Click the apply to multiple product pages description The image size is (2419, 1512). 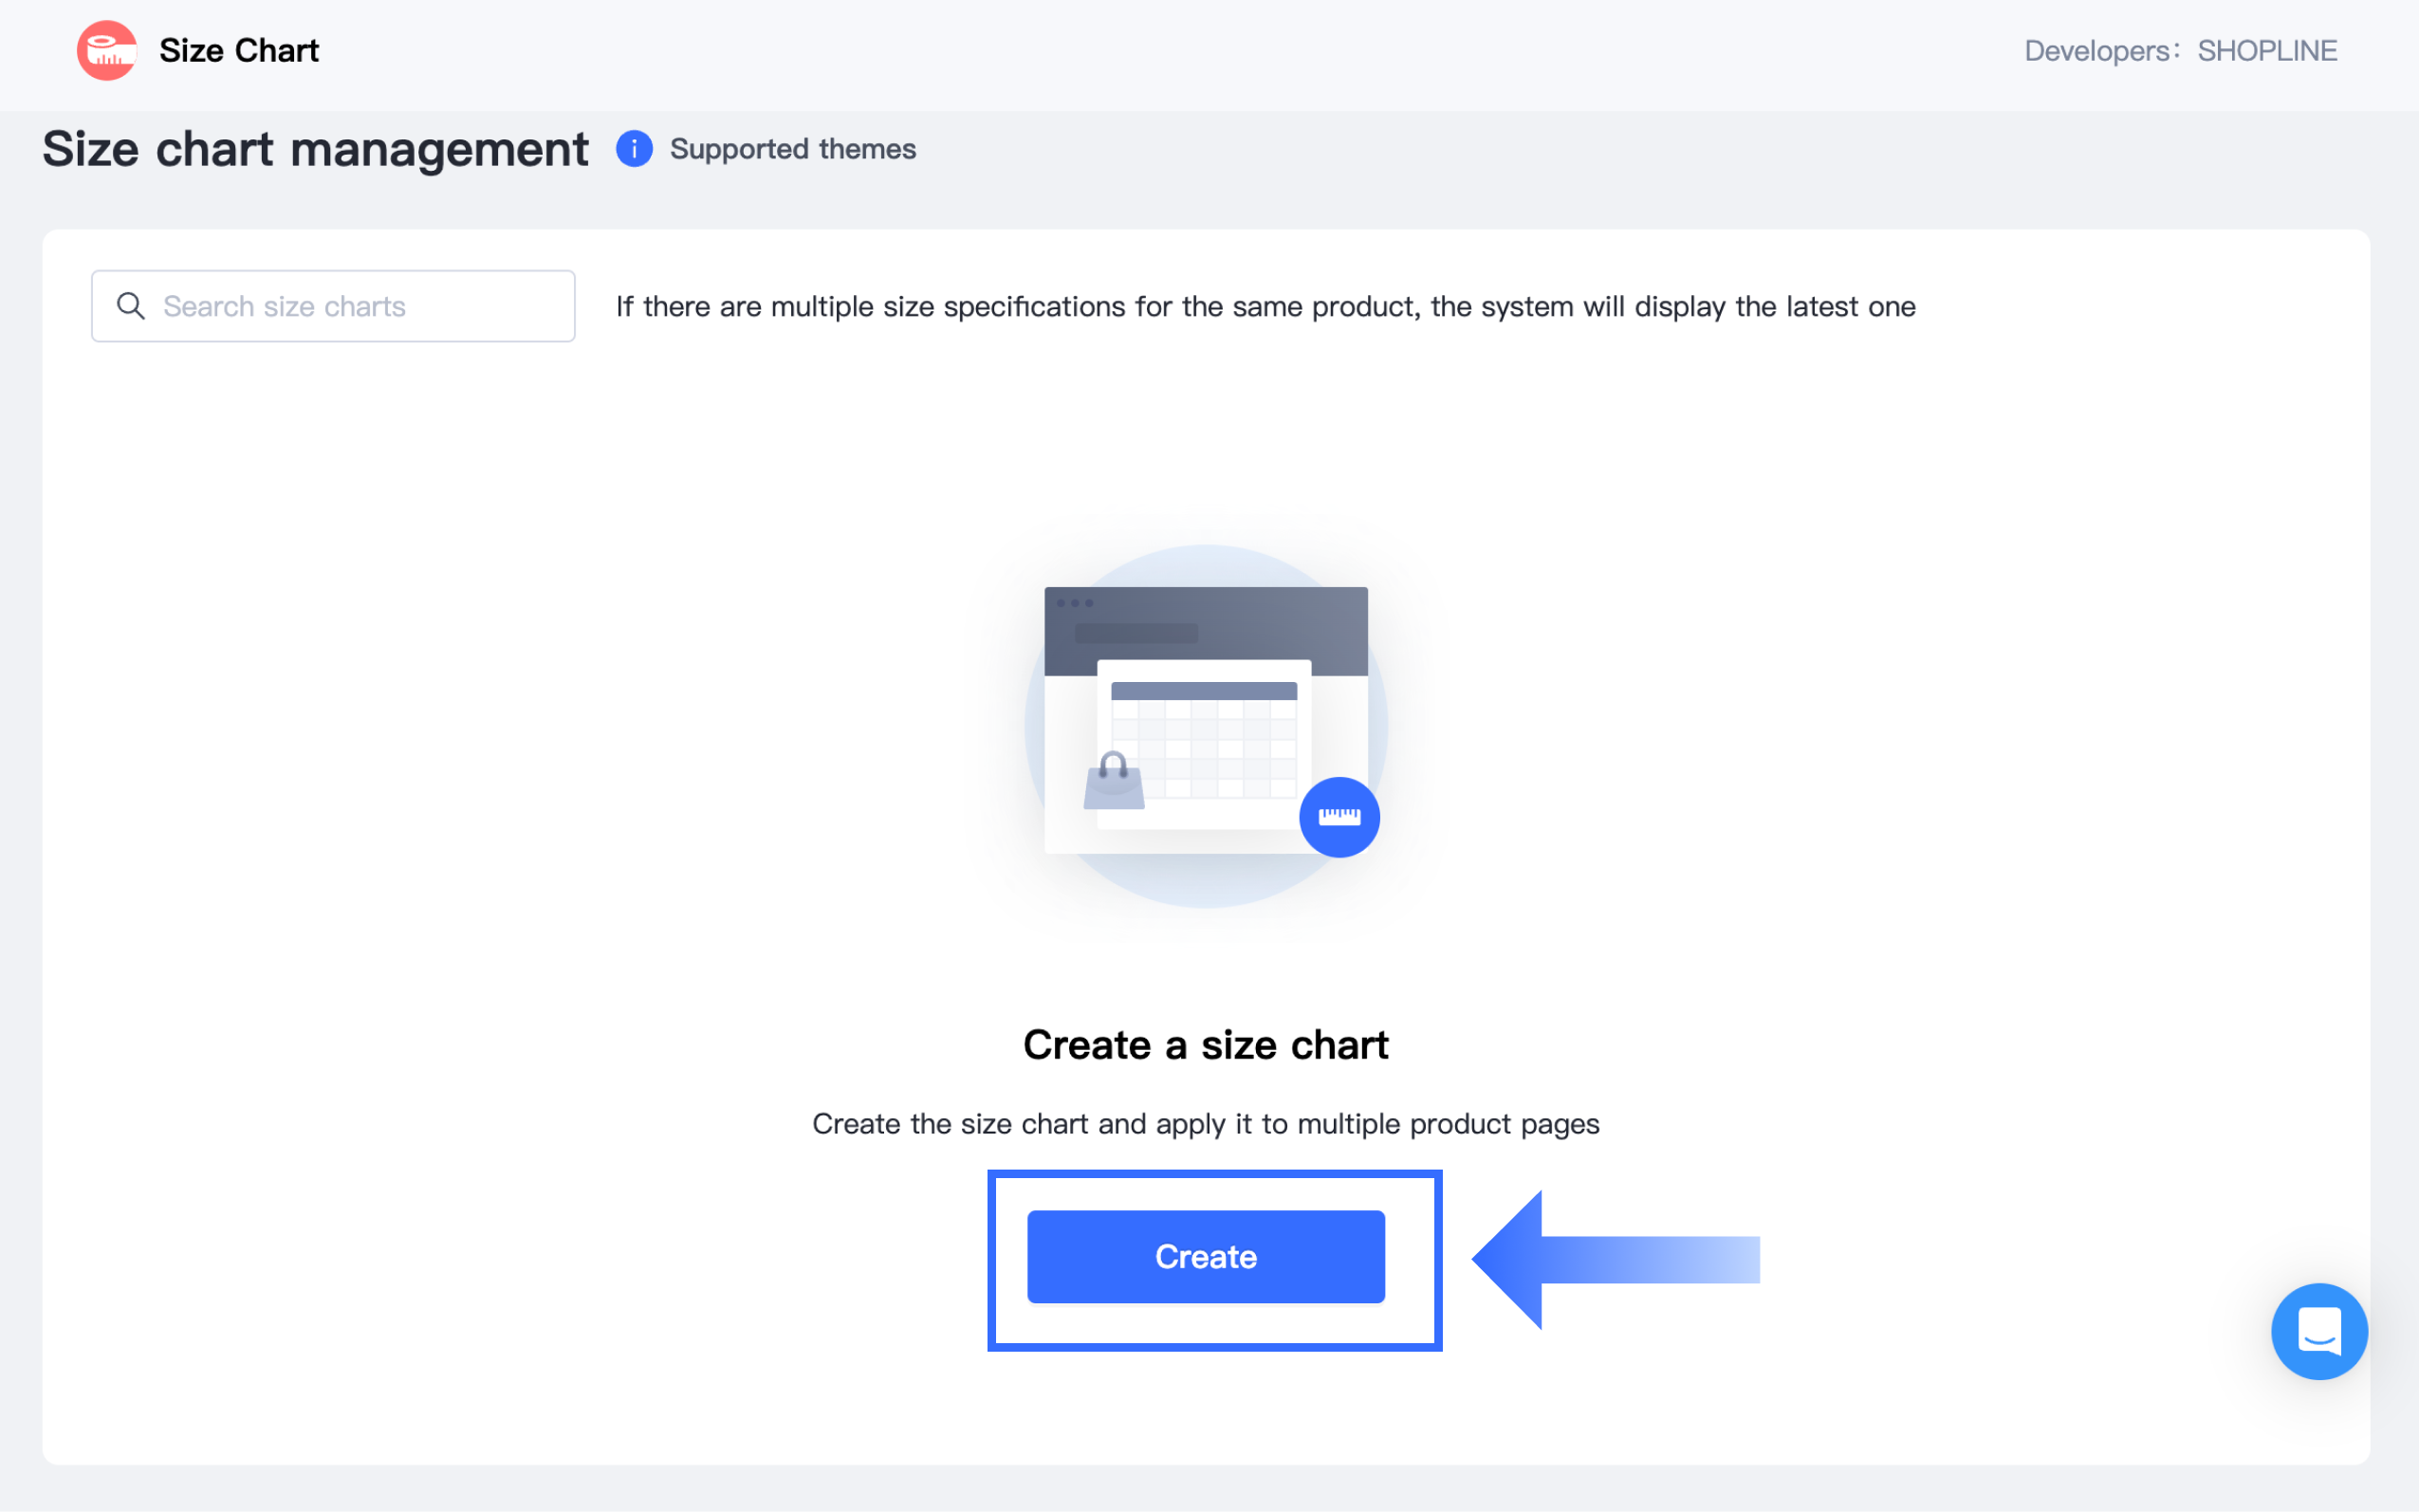(1205, 1124)
